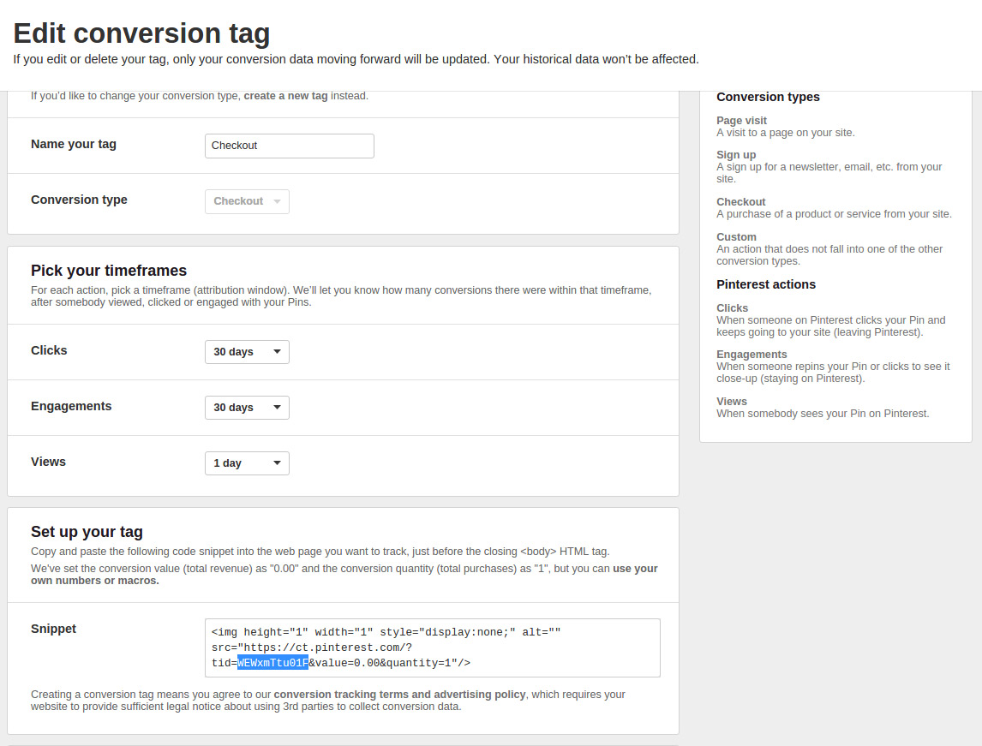Click the 'Pick your timeframes' heading
The image size is (982, 746).
click(x=109, y=271)
